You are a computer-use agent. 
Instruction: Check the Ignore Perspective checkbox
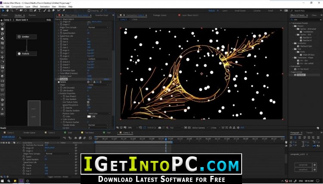(x=88, y=105)
